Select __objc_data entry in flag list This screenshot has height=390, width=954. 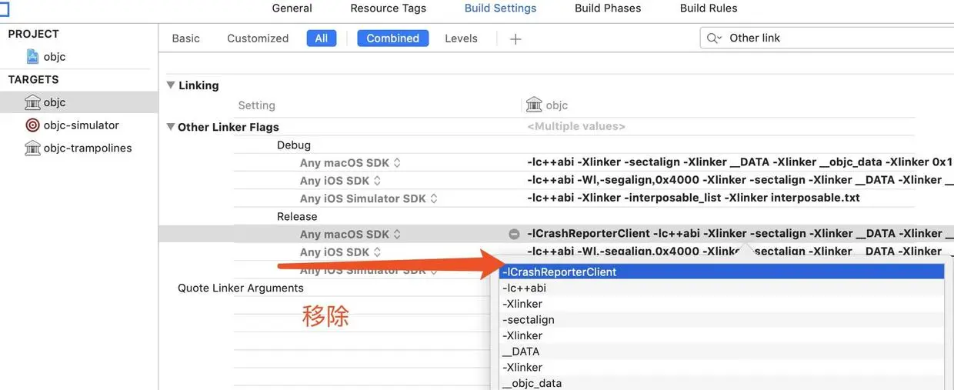[x=722, y=383]
